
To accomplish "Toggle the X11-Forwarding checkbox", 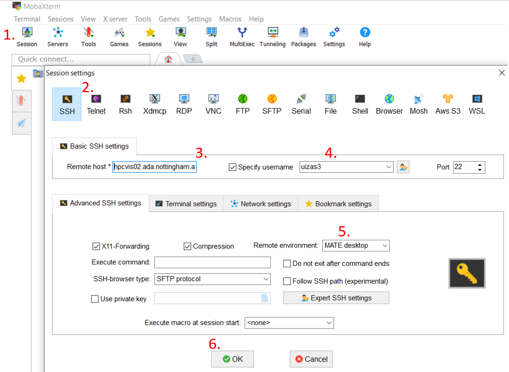I will coord(96,247).
